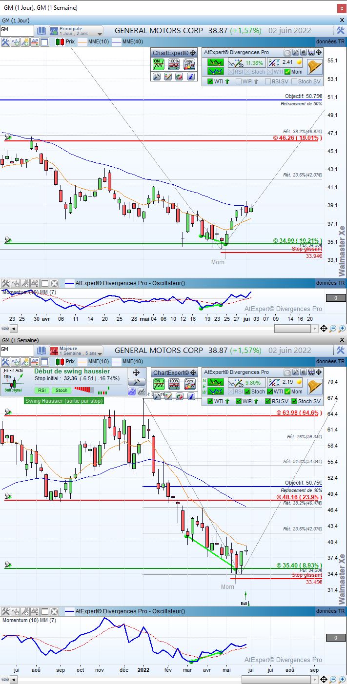Select the GM (1 Jour) panel title bar
Screen dimensions: 347x684
[x=173, y=20]
